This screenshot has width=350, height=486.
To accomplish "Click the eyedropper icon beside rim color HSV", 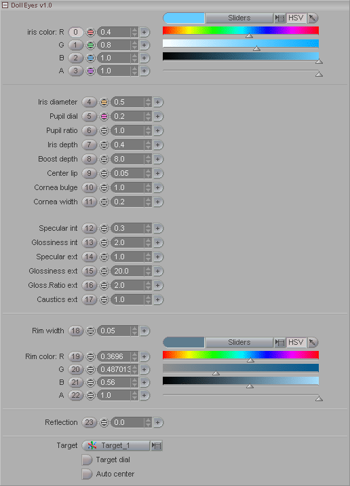I will pos(313,343).
